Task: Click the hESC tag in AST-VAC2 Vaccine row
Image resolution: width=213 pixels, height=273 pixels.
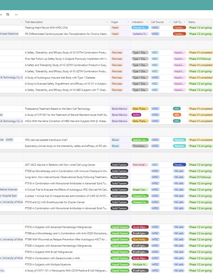Action: coord(155,165)
